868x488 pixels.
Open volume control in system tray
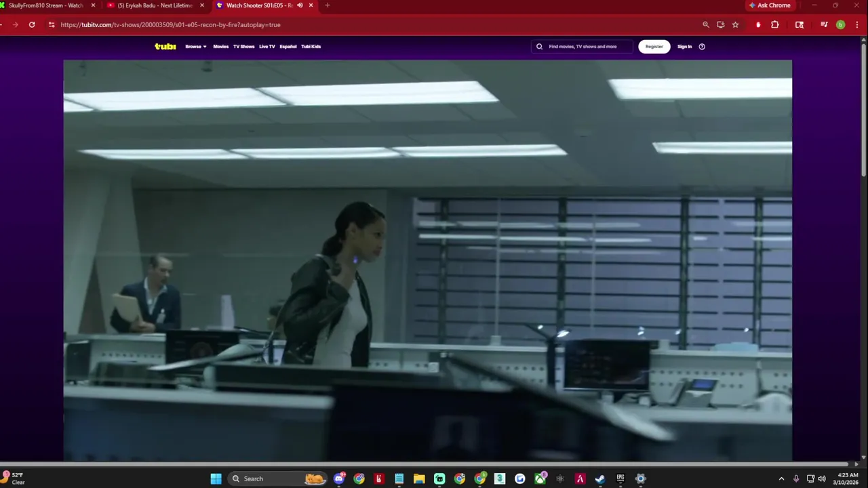click(x=822, y=479)
